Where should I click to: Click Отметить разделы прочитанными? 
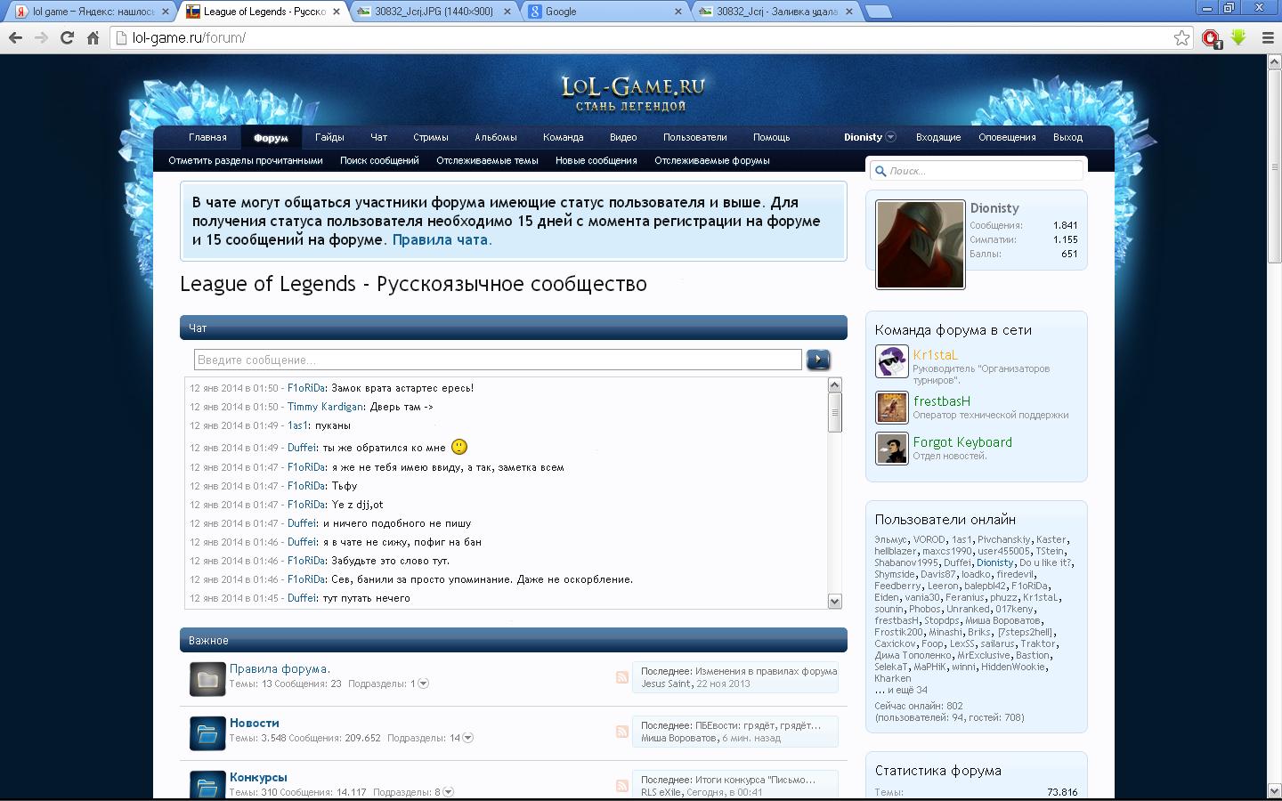click(x=246, y=160)
